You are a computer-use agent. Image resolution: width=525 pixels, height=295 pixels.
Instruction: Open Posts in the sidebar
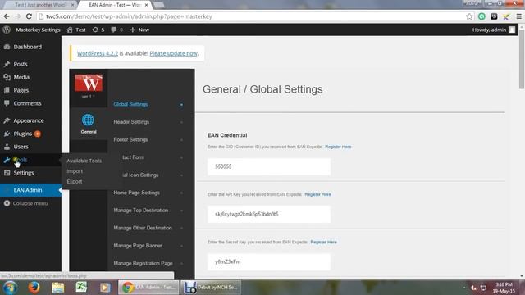(x=20, y=64)
